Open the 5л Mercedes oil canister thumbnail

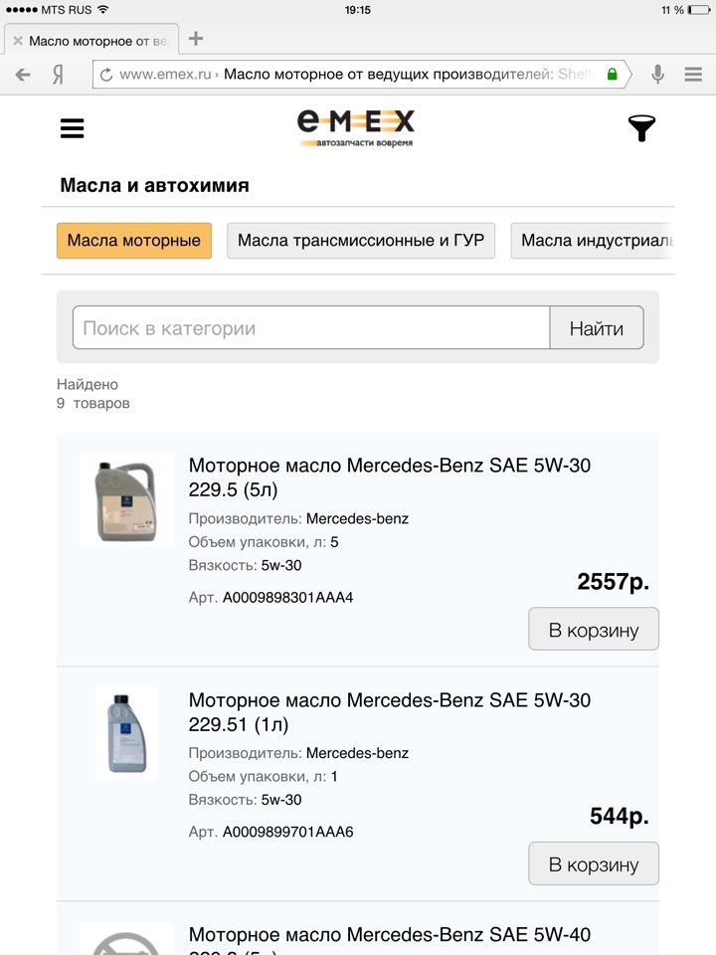(126, 499)
